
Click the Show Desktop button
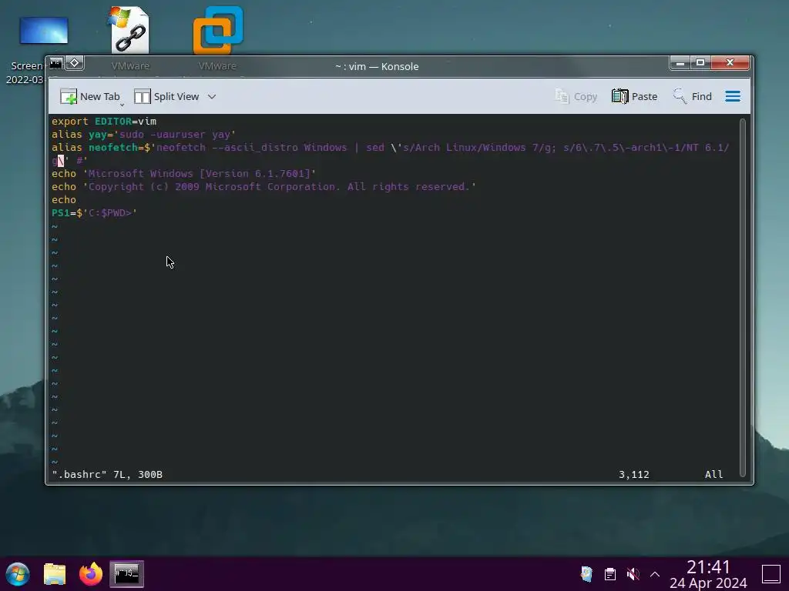(771, 574)
